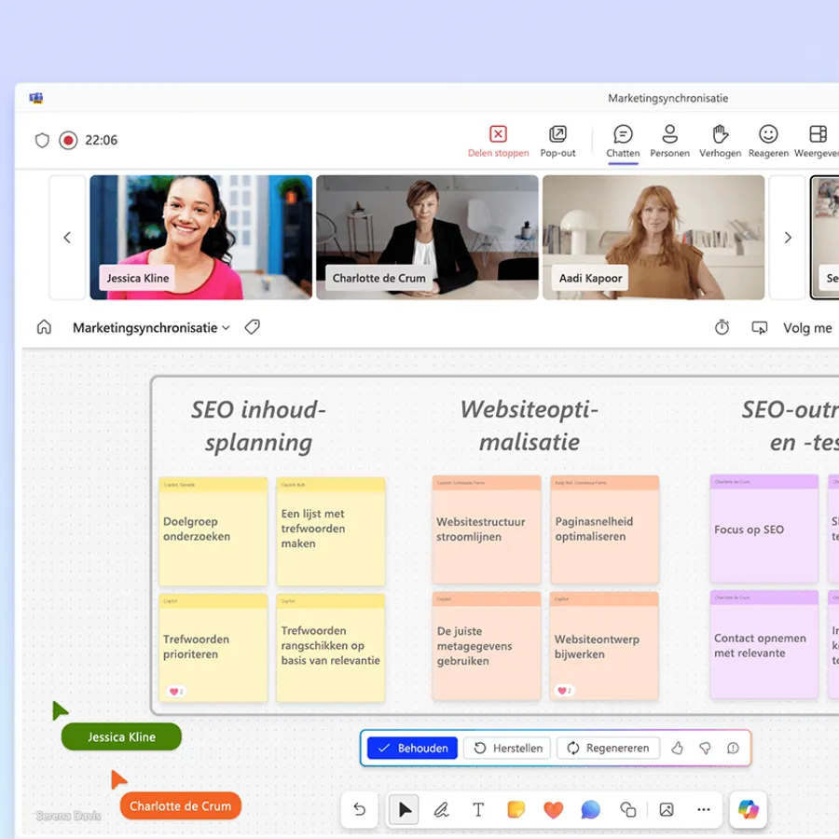This screenshot has width=839, height=839.
Task: Select note Doelgroep onderzoeken
Action: tap(213, 531)
